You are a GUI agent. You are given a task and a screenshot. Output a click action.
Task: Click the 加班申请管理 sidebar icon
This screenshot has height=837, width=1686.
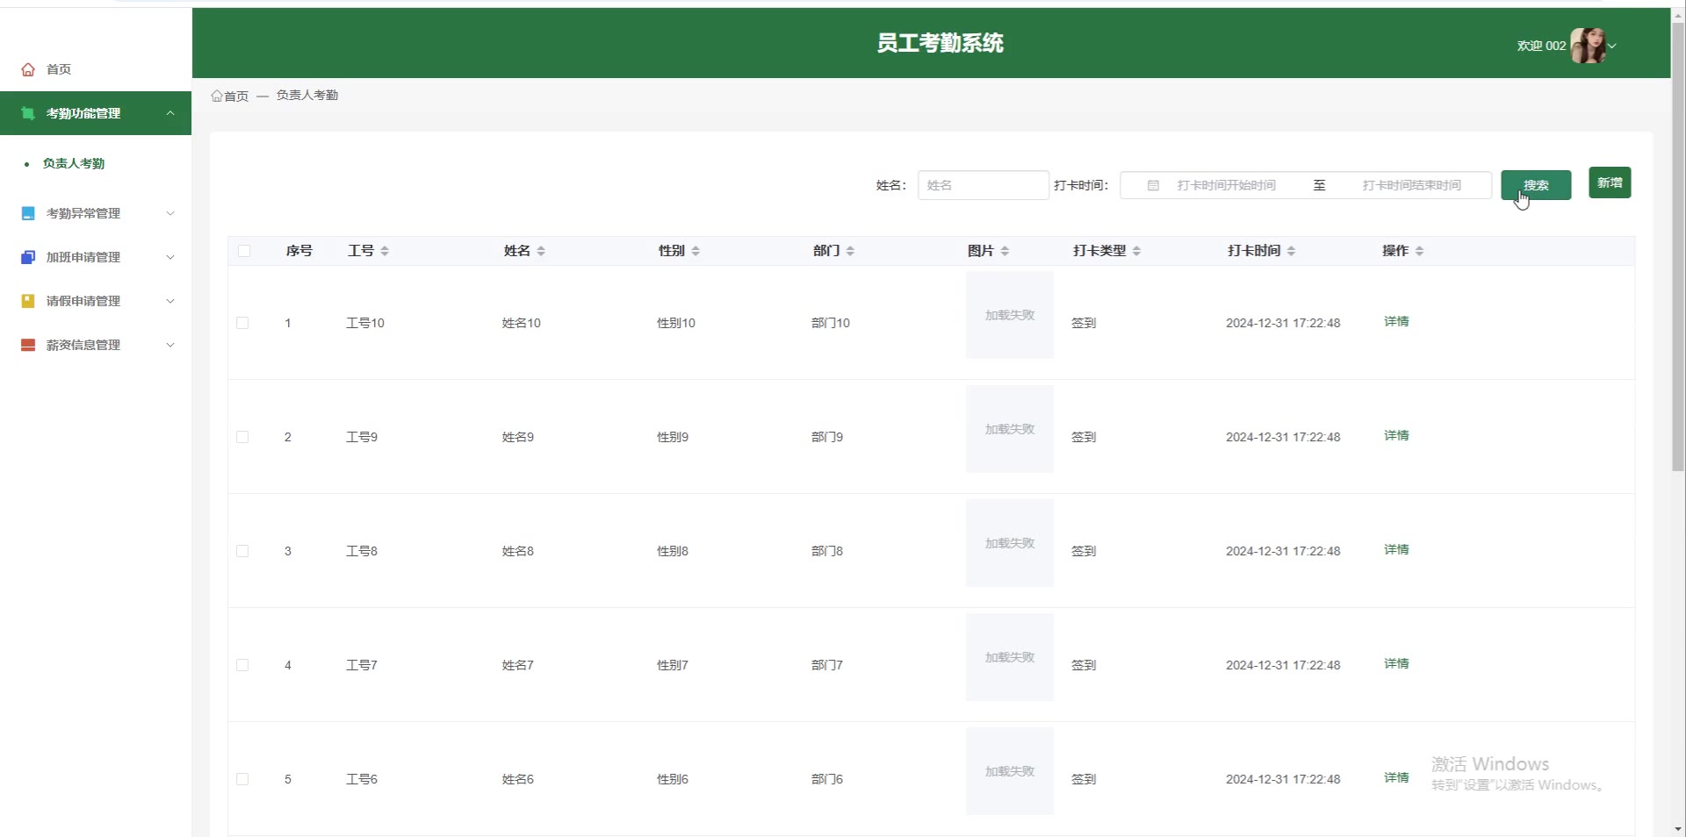point(28,257)
